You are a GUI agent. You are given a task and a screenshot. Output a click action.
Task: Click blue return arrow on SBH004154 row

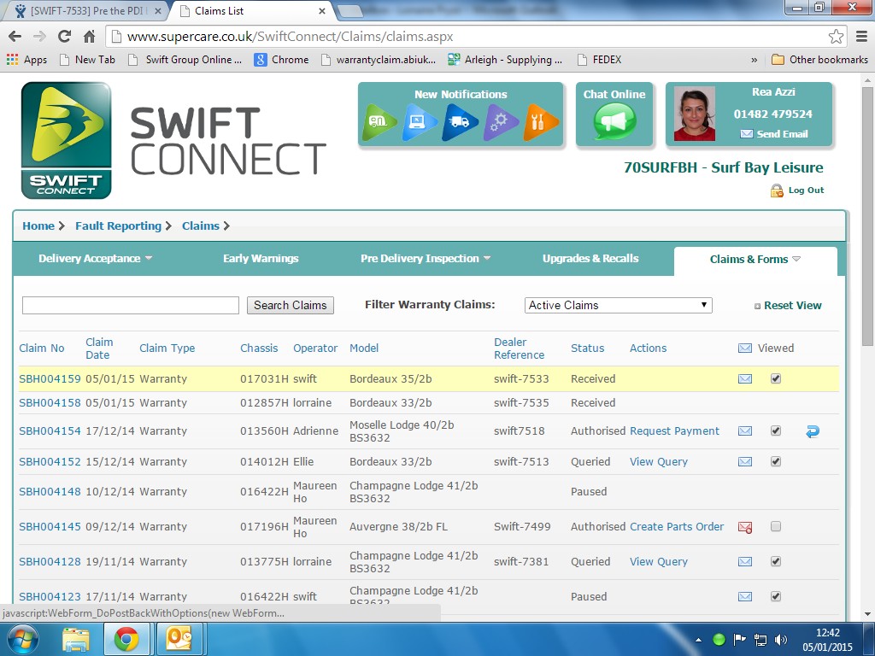point(813,431)
